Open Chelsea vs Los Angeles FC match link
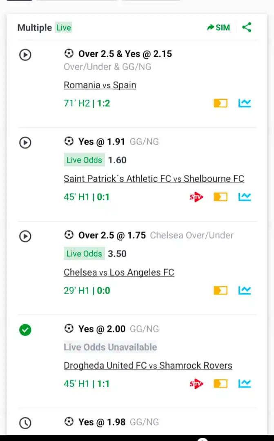Screen dimensions: 274x441 tap(119, 272)
